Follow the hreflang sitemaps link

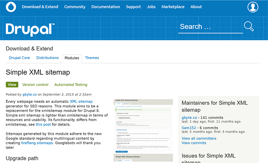pos(37,143)
